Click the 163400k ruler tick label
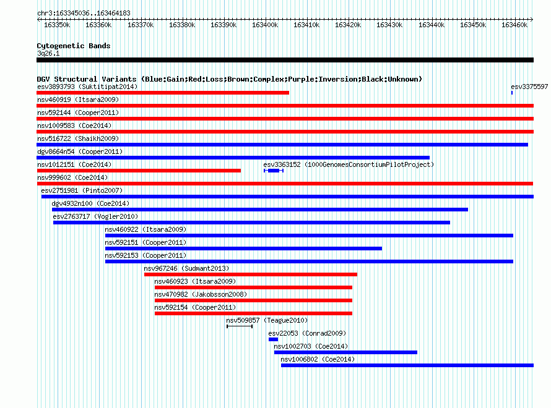The image size is (551, 408). 265,25
